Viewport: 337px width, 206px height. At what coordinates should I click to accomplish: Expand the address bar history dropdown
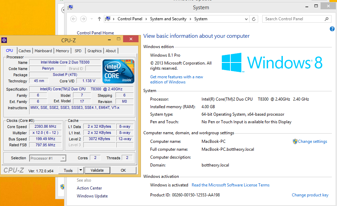[x=246, y=19]
